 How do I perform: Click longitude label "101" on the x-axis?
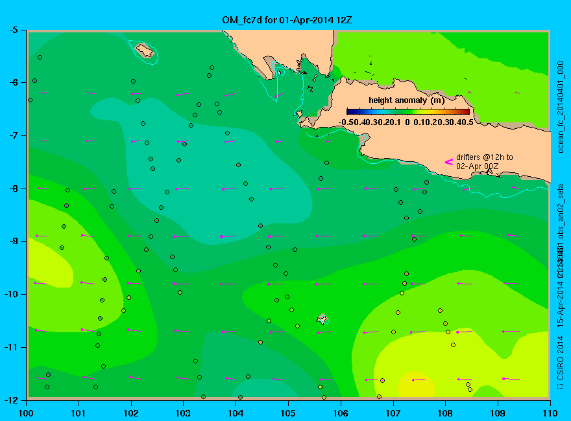(x=79, y=413)
